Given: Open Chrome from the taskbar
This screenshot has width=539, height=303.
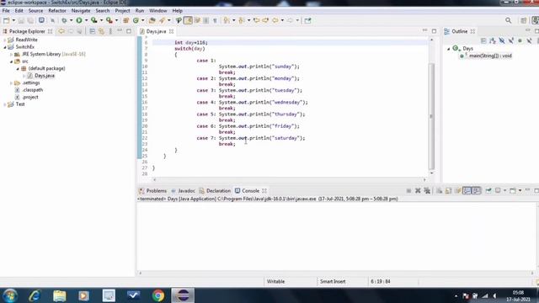Looking at the screenshot, I should (x=158, y=295).
